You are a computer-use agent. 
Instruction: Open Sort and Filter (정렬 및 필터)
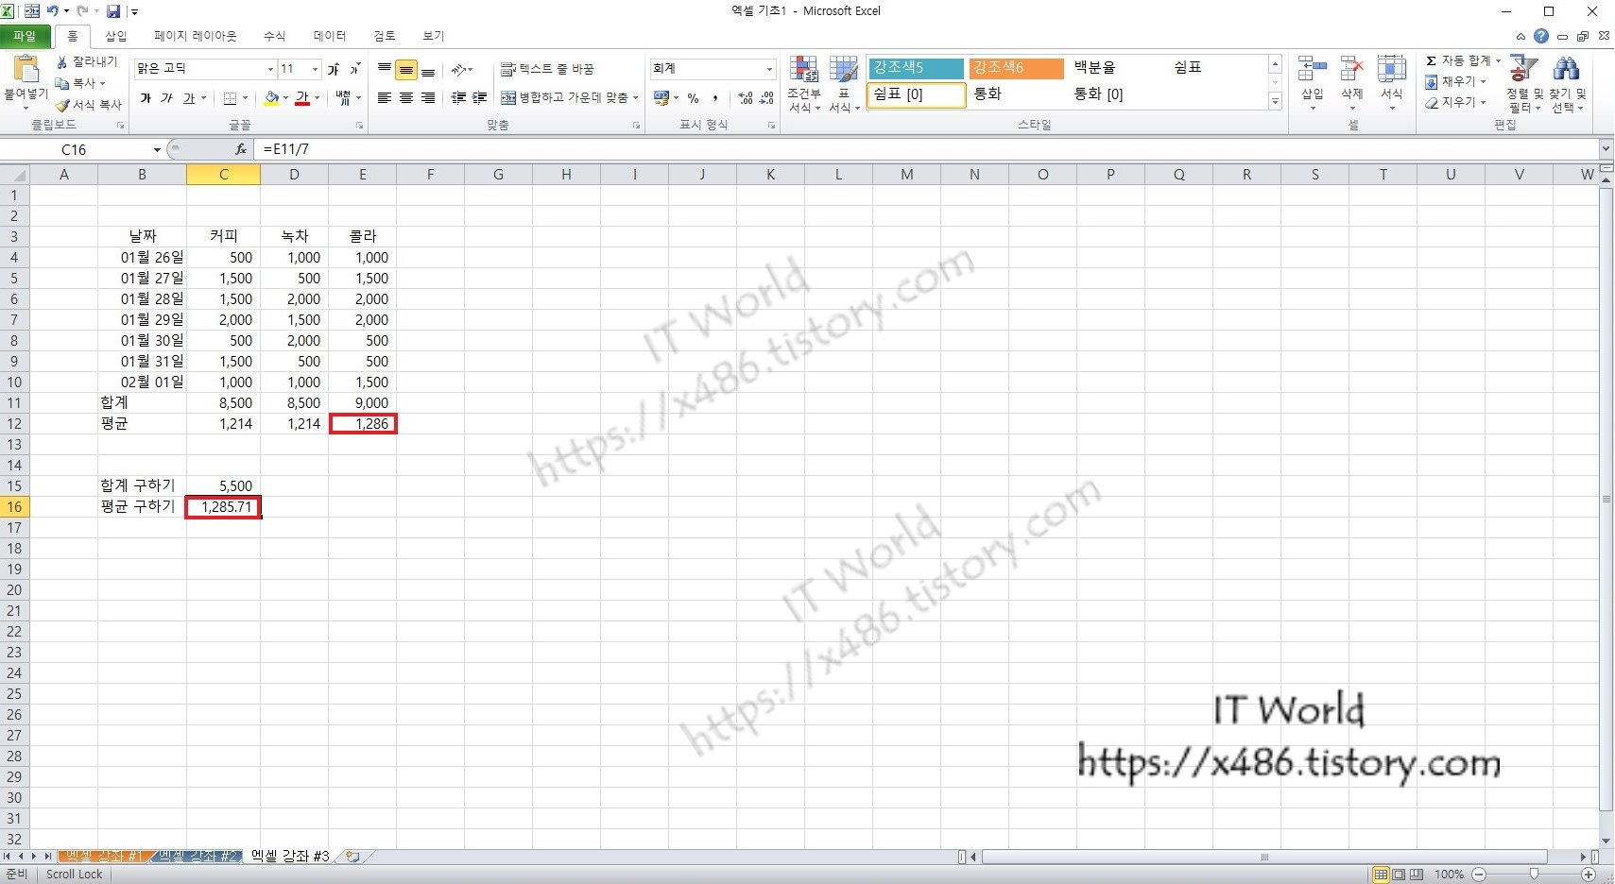pos(1523,83)
